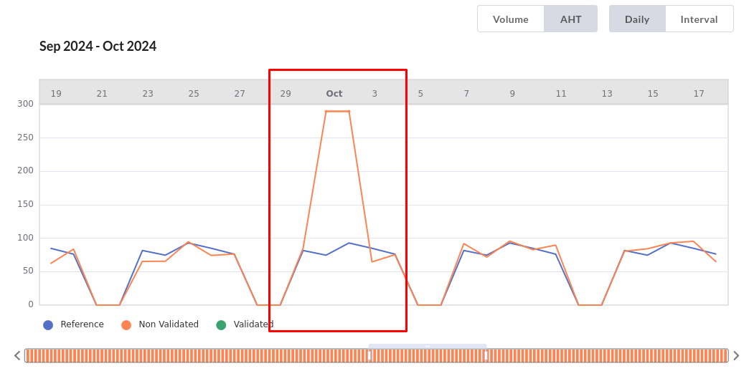The image size is (749, 381).
Task: Click the orange peak plateau near 290
Action: [x=338, y=112]
